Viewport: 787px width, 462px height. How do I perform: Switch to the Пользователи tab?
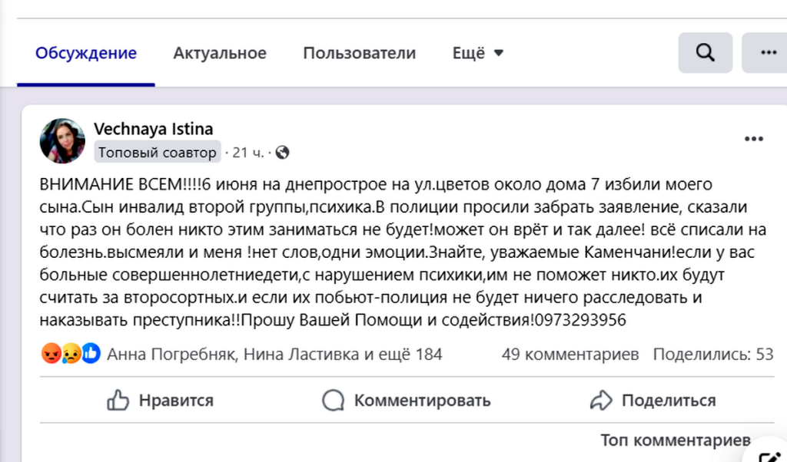click(360, 53)
